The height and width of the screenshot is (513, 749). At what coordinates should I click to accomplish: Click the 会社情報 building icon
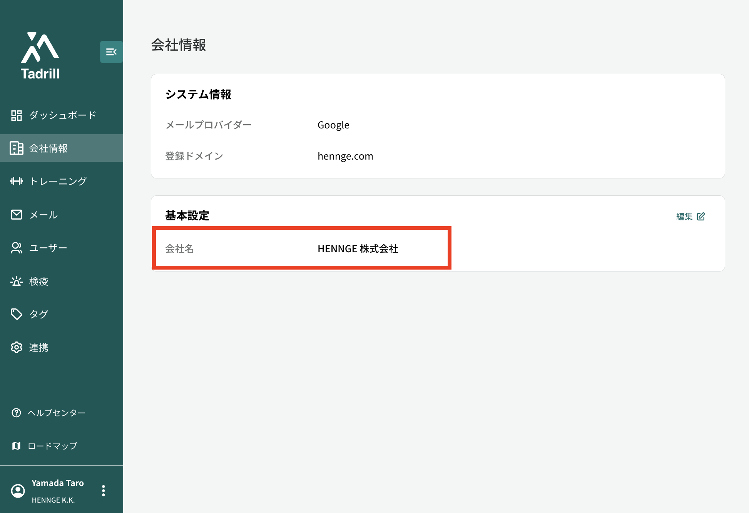point(17,148)
